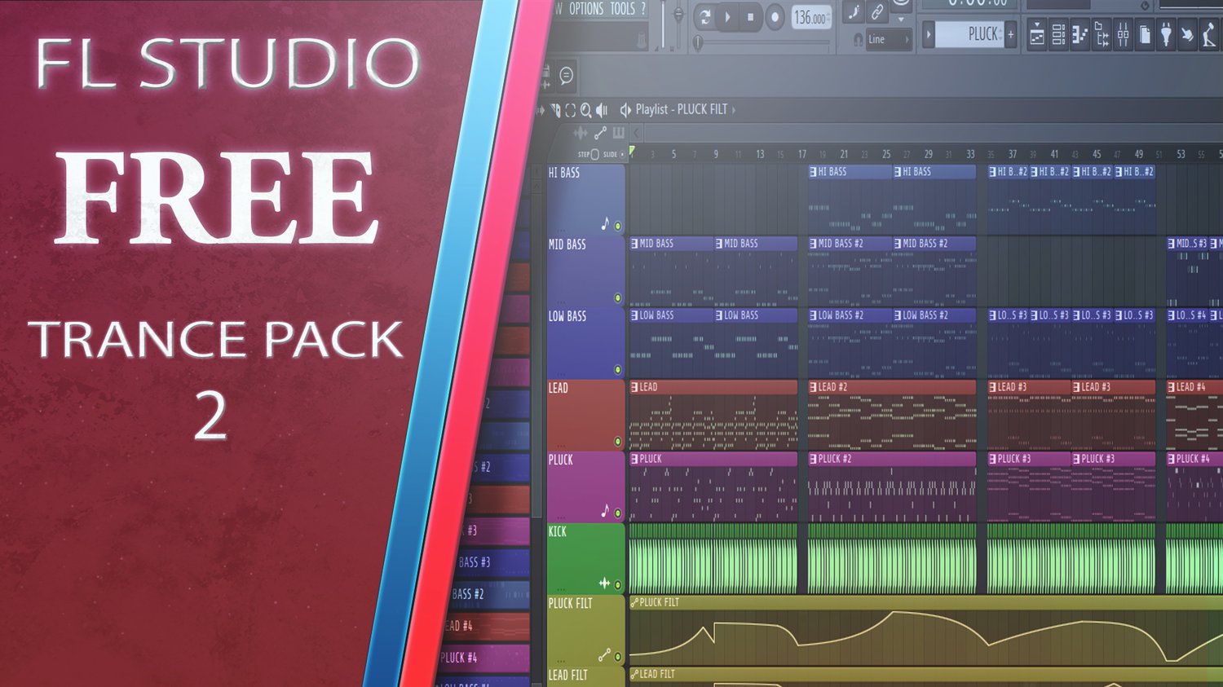
Task: Open the Playlist view icon
Action: [x=1037, y=35]
